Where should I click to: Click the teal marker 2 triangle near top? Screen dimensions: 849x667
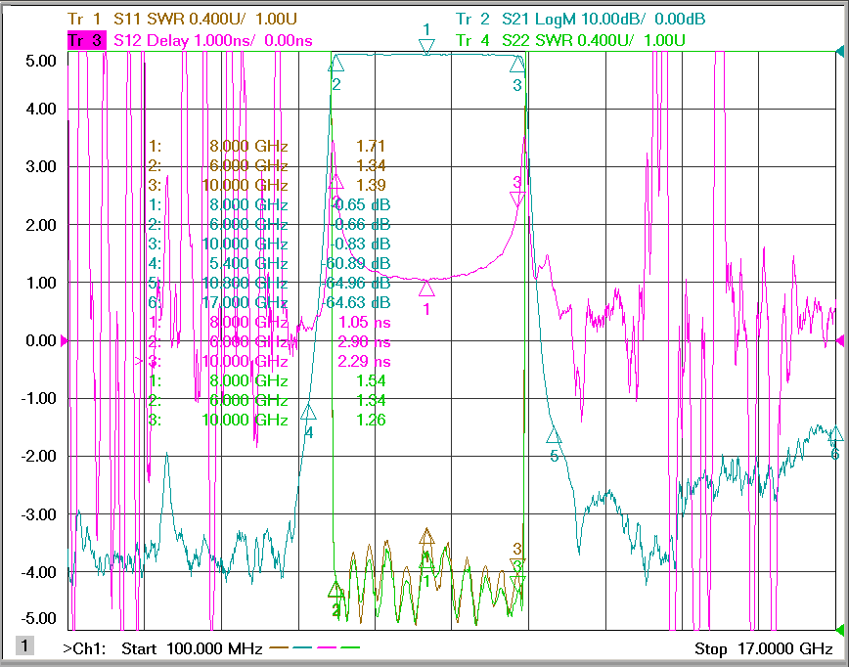(x=335, y=64)
